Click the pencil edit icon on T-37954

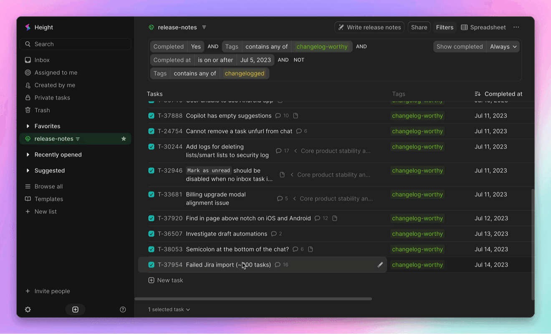pos(380,265)
